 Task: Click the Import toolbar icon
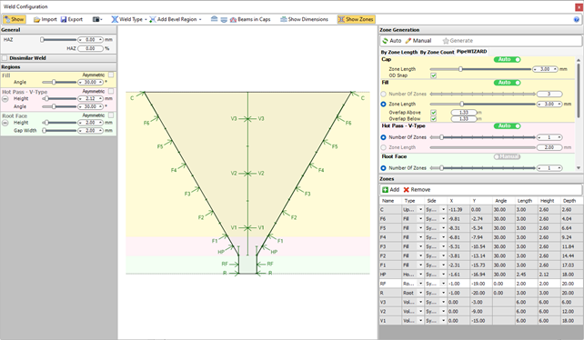pos(36,19)
